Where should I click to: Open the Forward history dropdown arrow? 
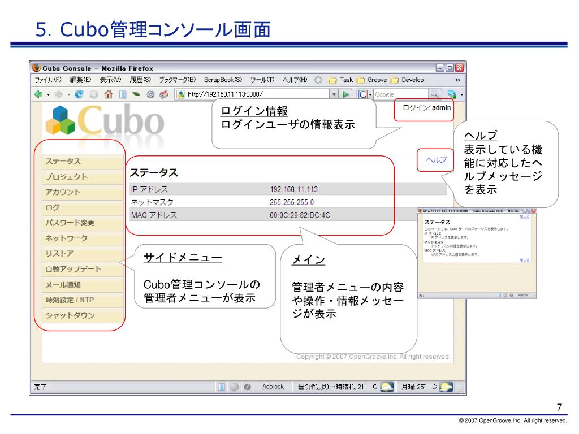point(68,95)
